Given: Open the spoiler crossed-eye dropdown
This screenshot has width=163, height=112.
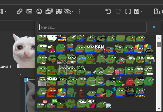Looking at the screenshot, I should (69, 11).
